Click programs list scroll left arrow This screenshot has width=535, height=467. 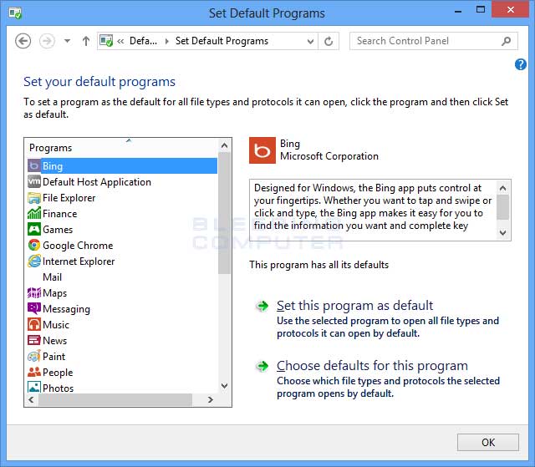pyautogui.click(x=32, y=399)
